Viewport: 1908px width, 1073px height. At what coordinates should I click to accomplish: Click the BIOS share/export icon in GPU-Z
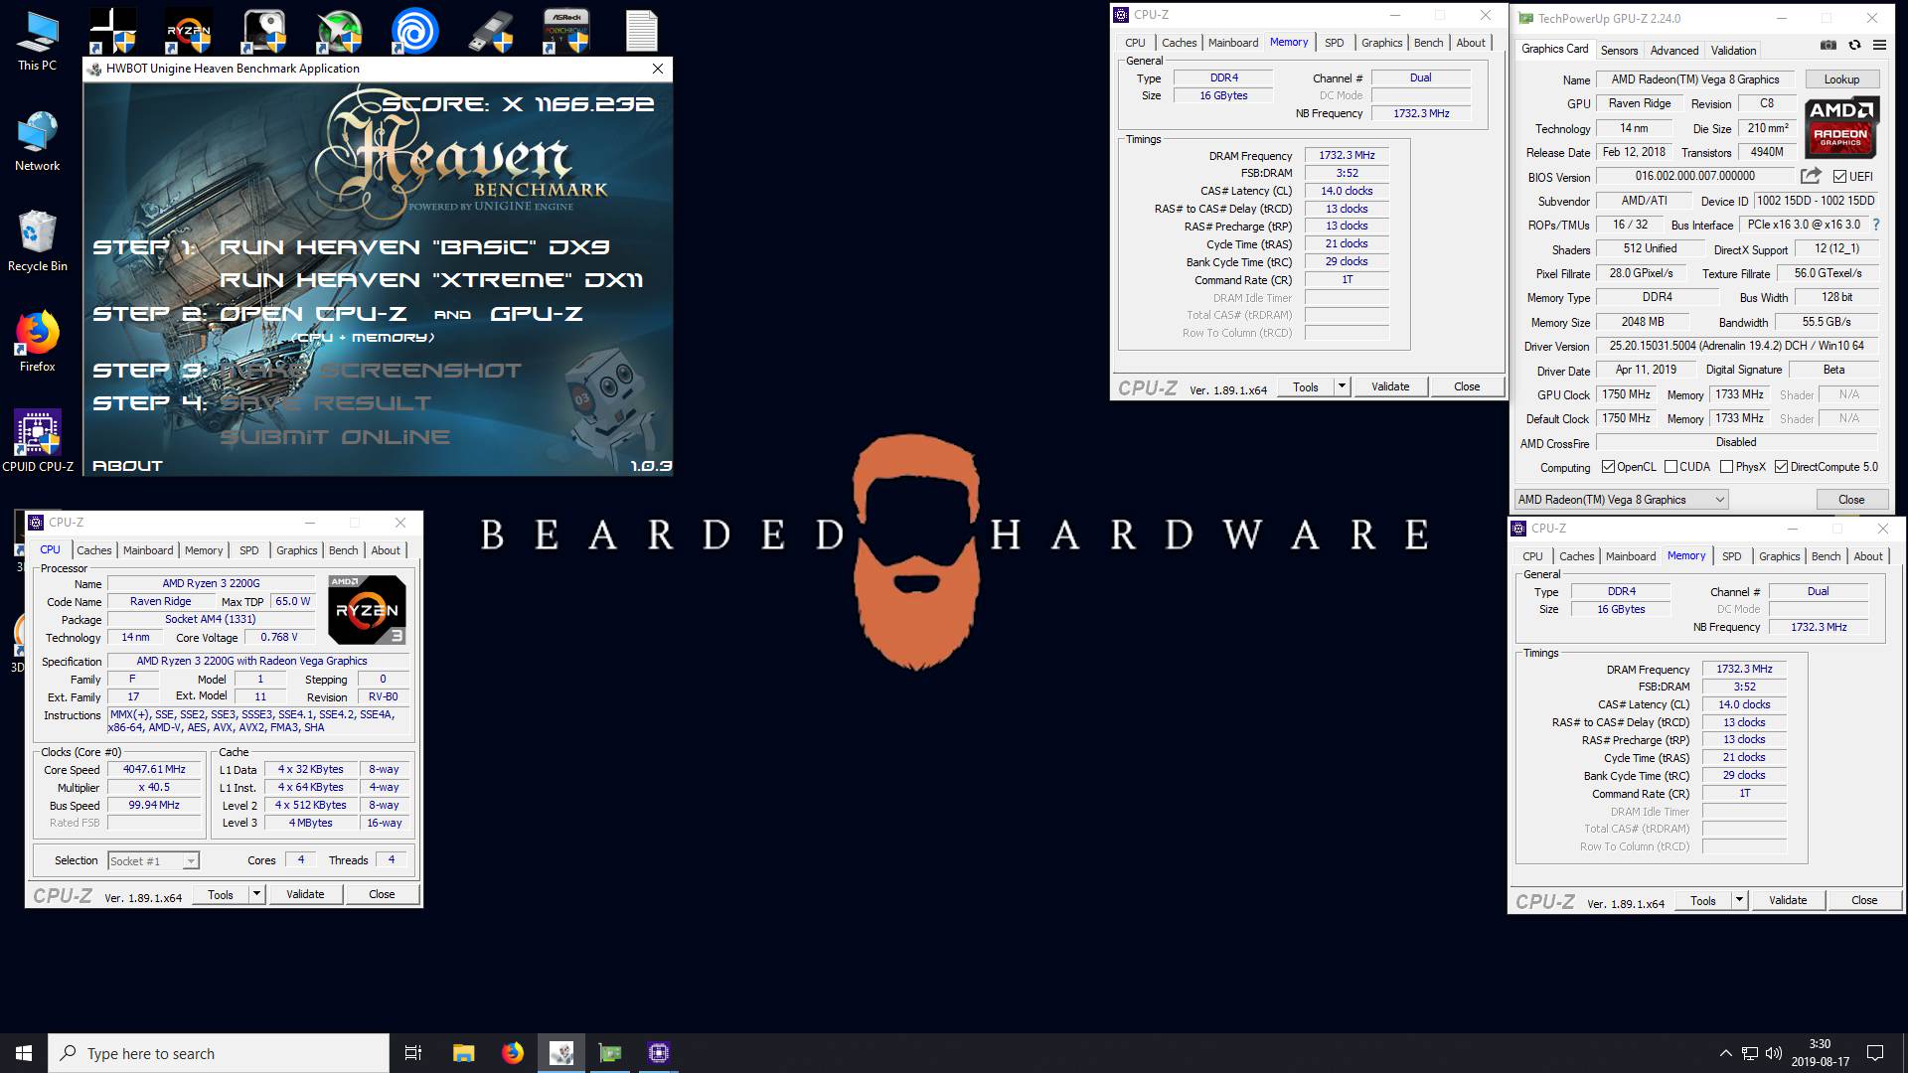1811,176
